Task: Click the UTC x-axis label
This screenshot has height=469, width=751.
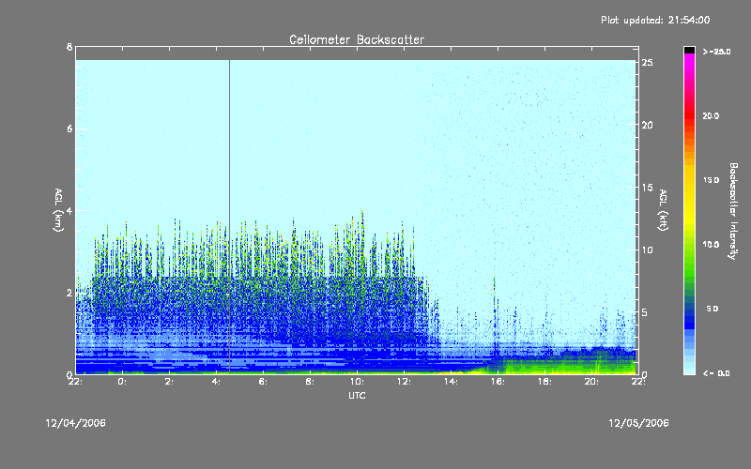Action: [357, 395]
